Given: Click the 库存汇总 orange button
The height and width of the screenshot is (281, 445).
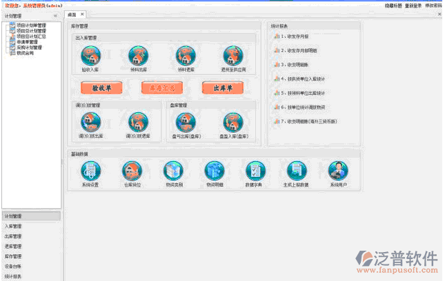Looking at the screenshot, I should (162, 88).
